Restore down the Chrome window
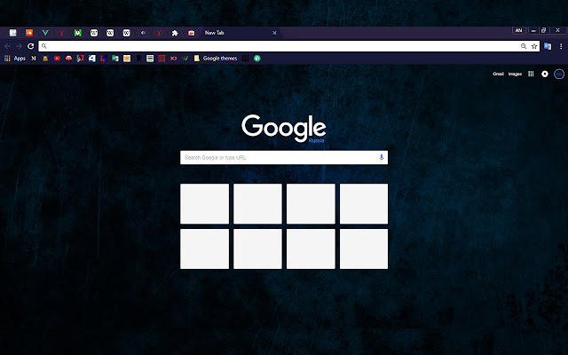Viewport: 568px width, 355px height. click(543, 30)
